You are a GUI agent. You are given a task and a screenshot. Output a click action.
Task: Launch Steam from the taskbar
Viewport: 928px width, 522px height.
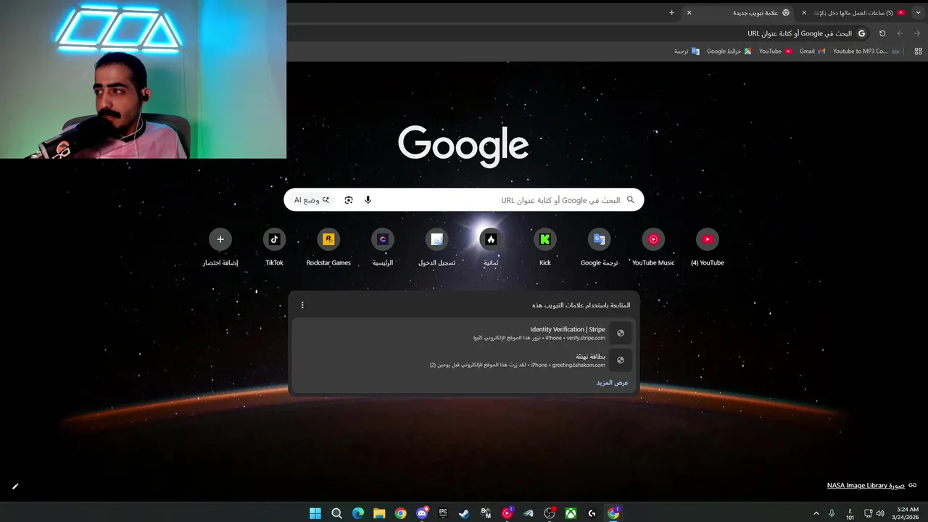(x=464, y=513)
